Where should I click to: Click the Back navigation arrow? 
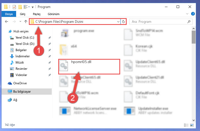7,22
